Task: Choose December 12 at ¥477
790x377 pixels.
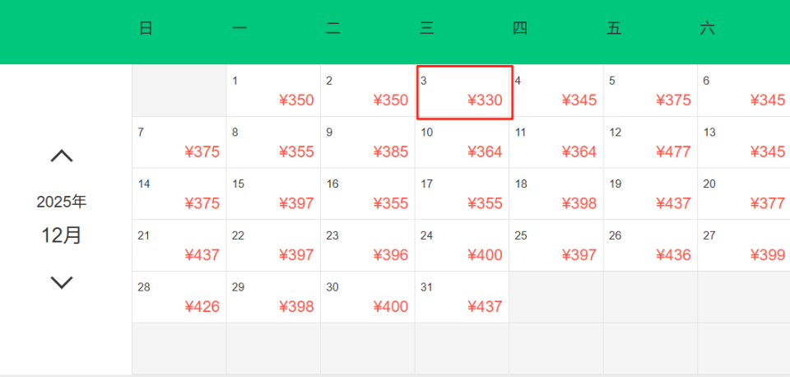Action: pyautogui.click(x=650, y=142)
